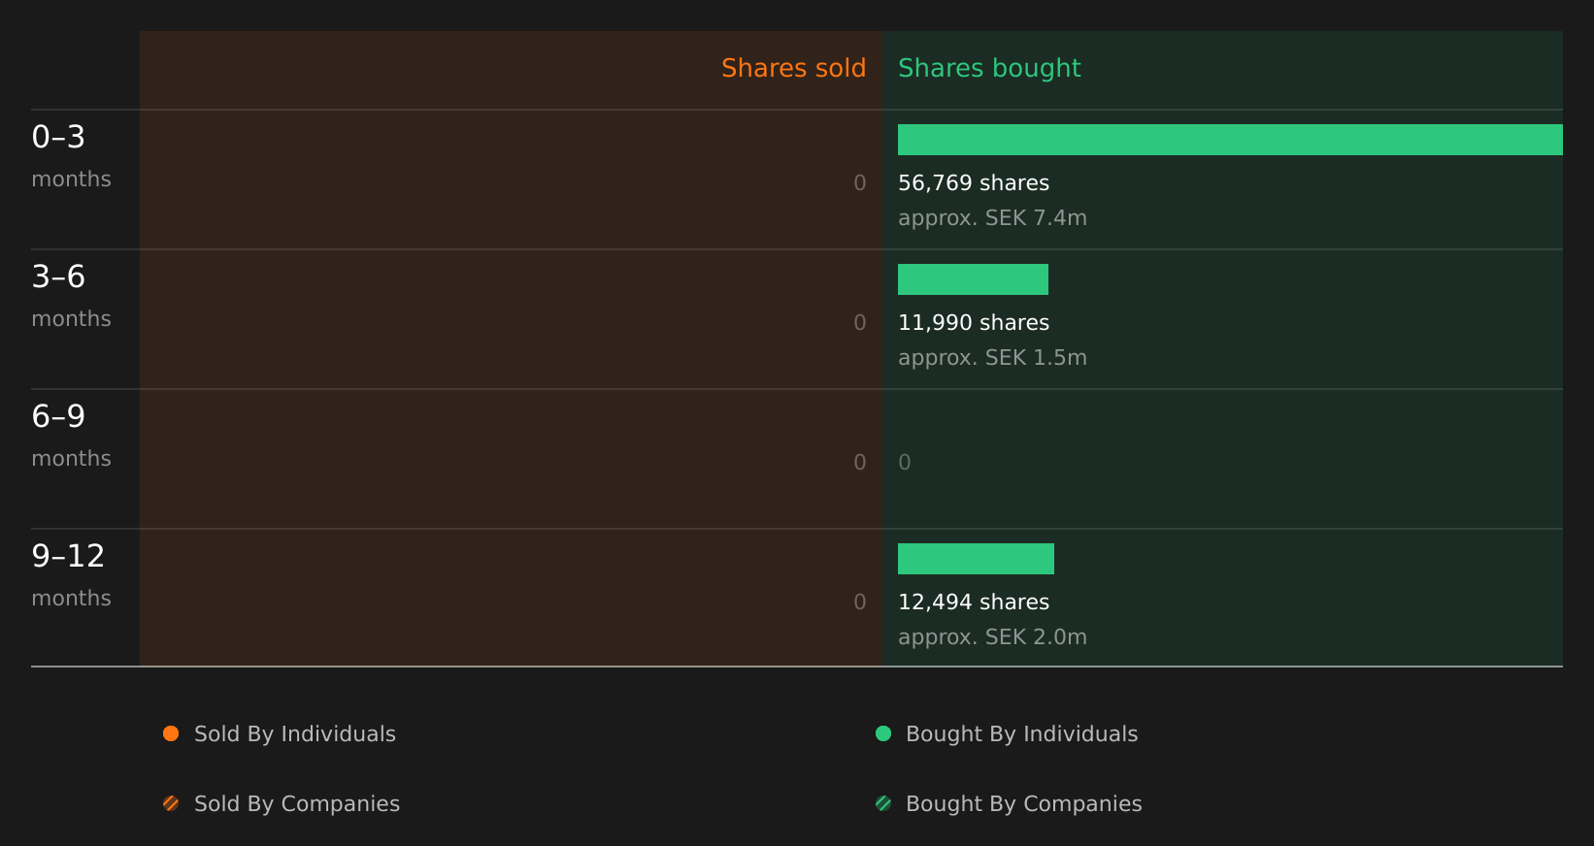Image resolution: width=1594 pixels, height=846 pixels.
Task: Click the striped Bought By Companies legend icon
Action: click(883, 803)
